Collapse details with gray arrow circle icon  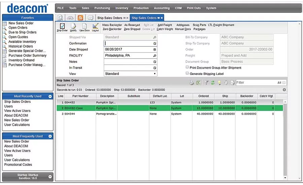(x=284, y=90)
